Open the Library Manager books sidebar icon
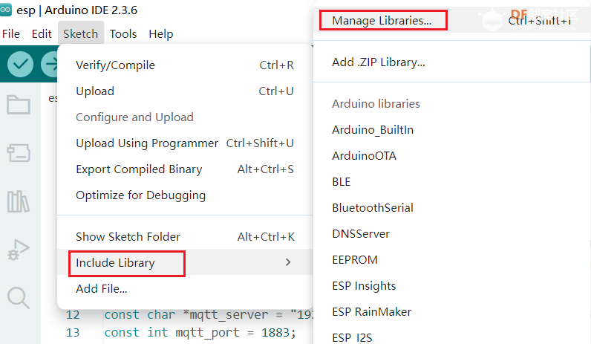 pyautogui.click(x=19, y=201)
